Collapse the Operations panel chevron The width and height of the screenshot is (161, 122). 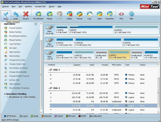tap(36, 24)
